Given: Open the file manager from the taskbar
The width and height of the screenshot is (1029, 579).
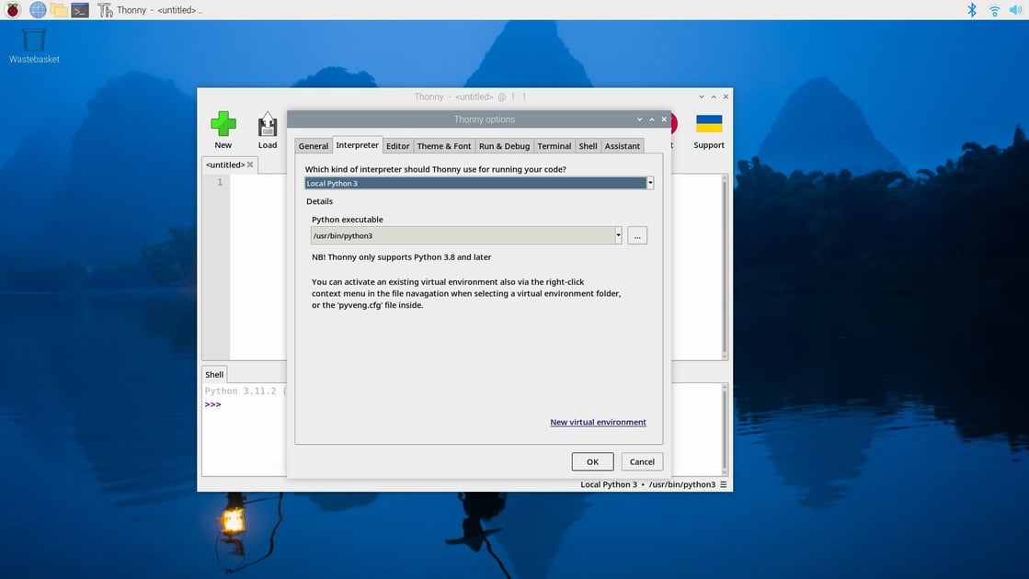Looking at the screenshot, I should tap(59, 10).
